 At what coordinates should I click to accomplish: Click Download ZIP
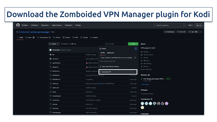(118, 72)
